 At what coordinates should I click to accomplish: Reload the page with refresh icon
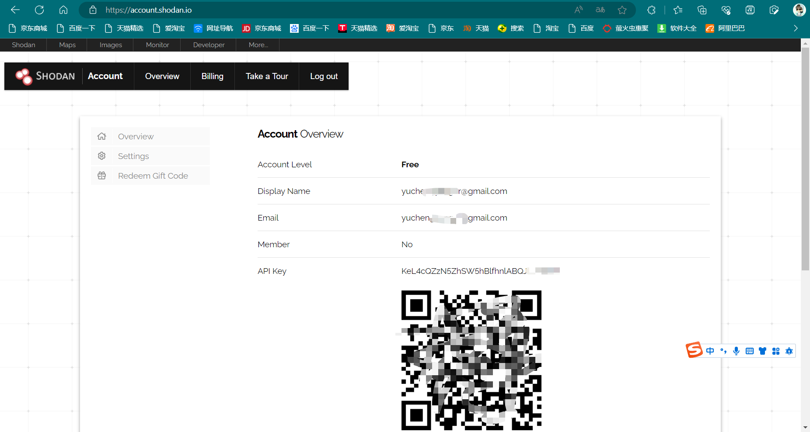click(x=39, y=10)
